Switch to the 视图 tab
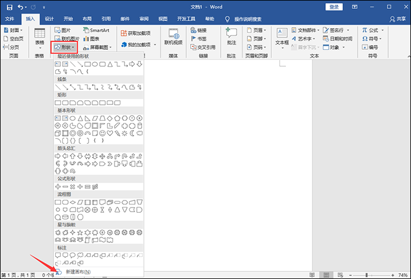 point(163,19)
